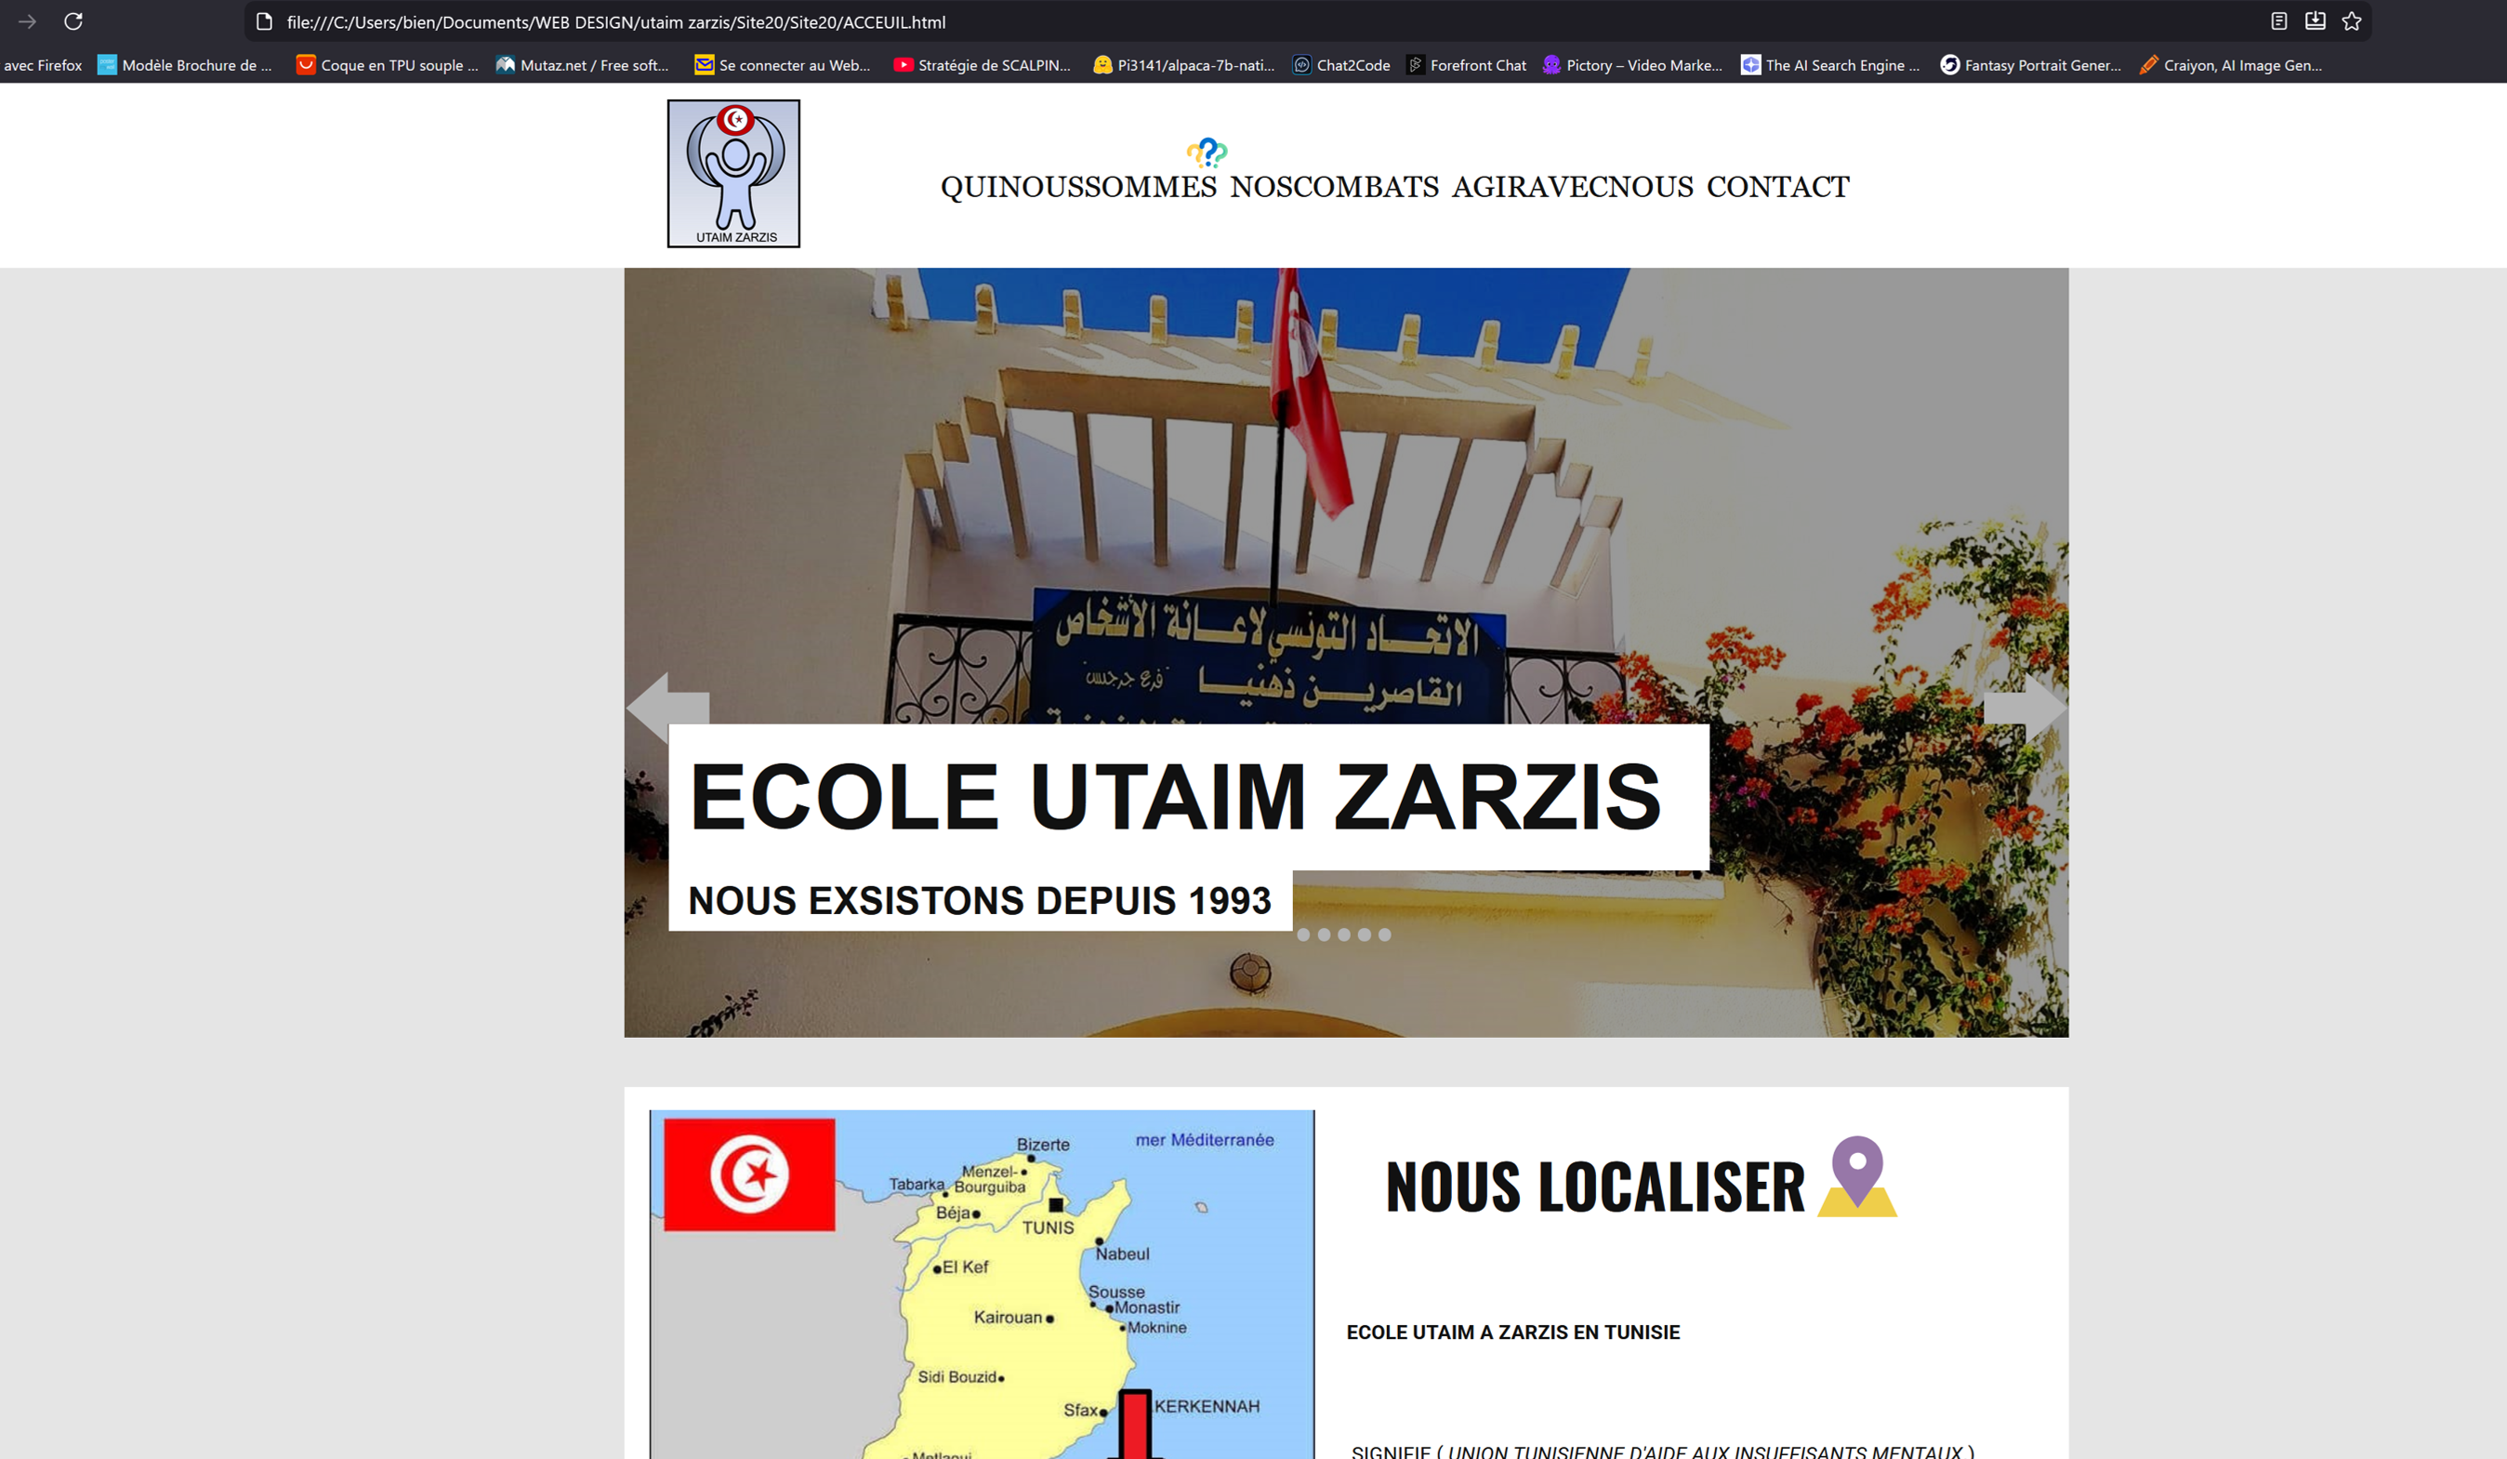The image size is (2507, 1459).
Task: Click the install/download page icon beside the star
Action: 2315,20
